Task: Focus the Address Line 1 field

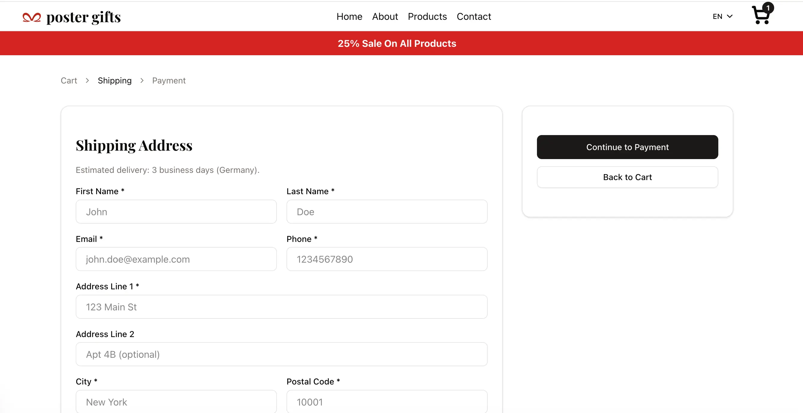Action: [x=281, y=307]
